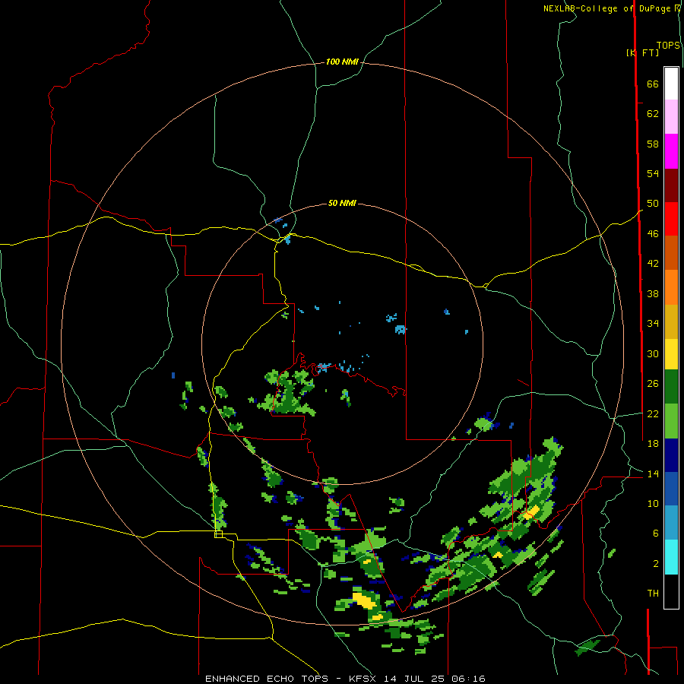Click the [K FT] units label
This screenshot has width=684, height=684.
(643, 52)
